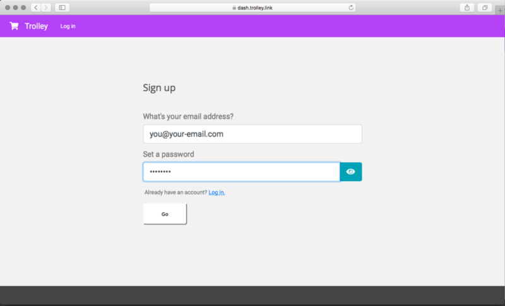Click the Trolley brand name in header
Image resolution: width=505 pixels, height=306 pixels.
point(37,26)
